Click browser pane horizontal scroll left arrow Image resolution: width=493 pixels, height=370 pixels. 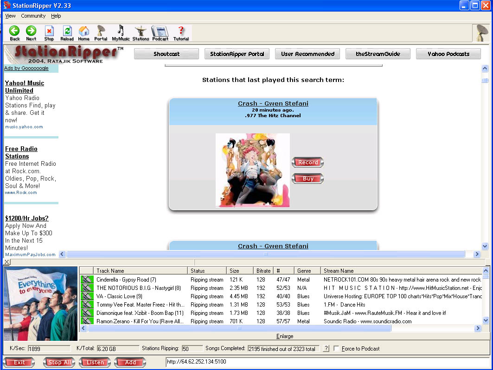(62, 254)
